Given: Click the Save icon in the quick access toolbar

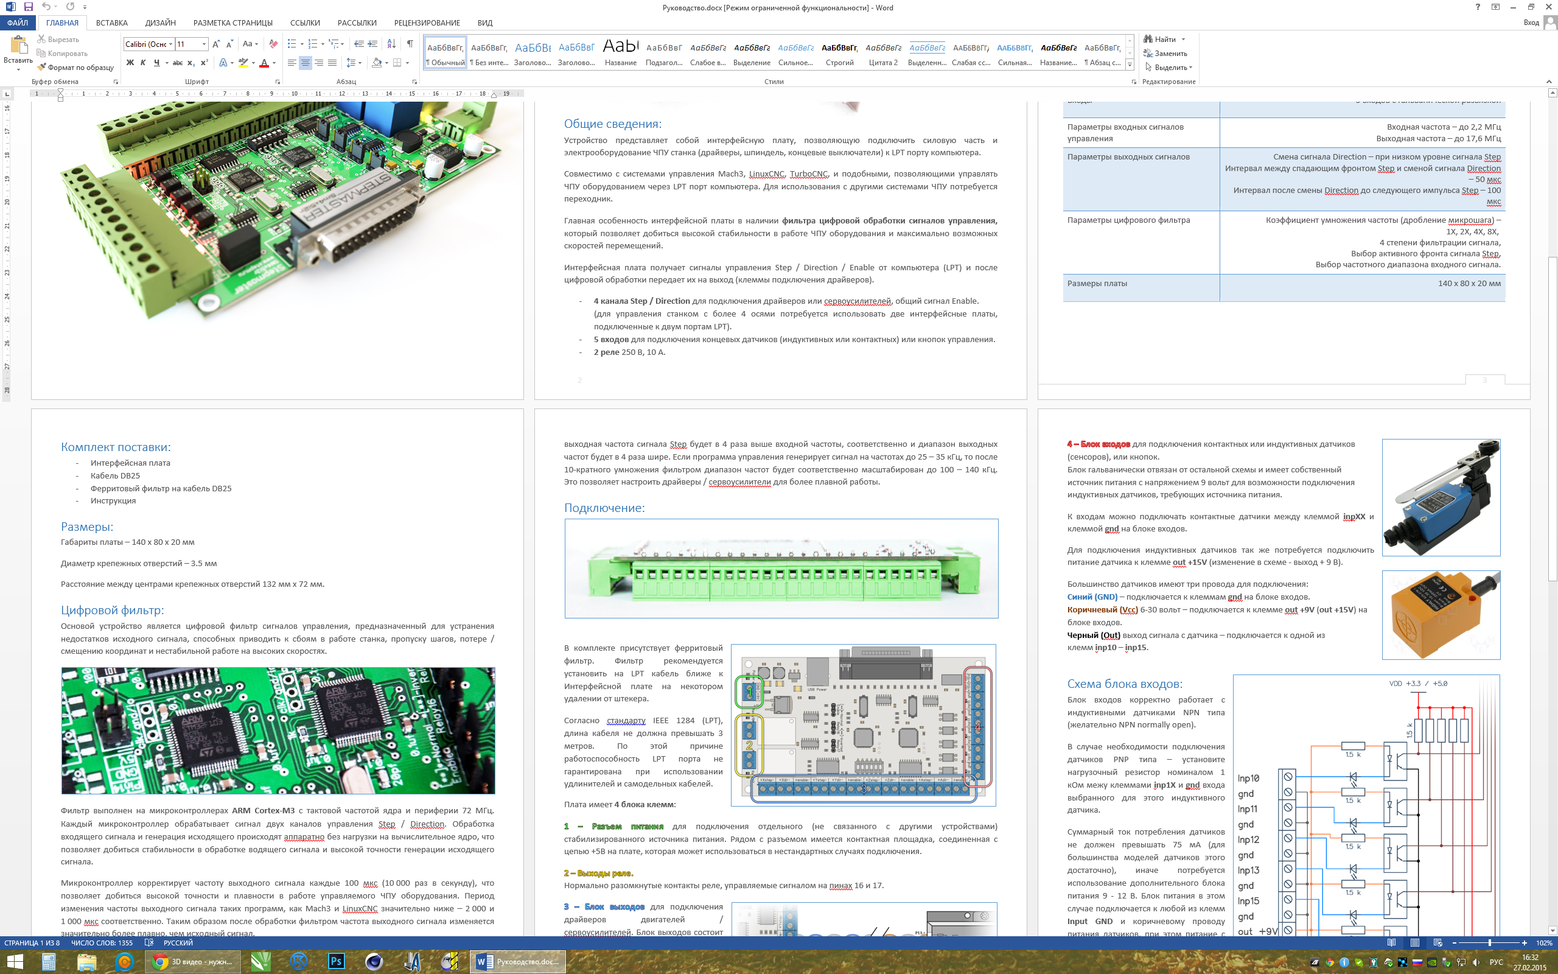Looking at the screenshot, I should pyautogui.click(x=29, y=7).
